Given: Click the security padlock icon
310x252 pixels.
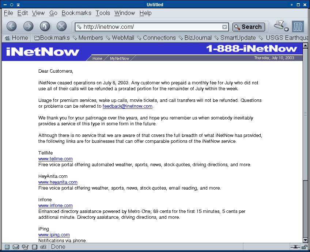Looking at the screenshot, I should click(305, 247).
